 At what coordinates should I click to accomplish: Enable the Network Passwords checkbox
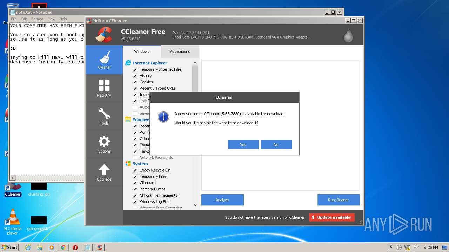click(135, 157)
